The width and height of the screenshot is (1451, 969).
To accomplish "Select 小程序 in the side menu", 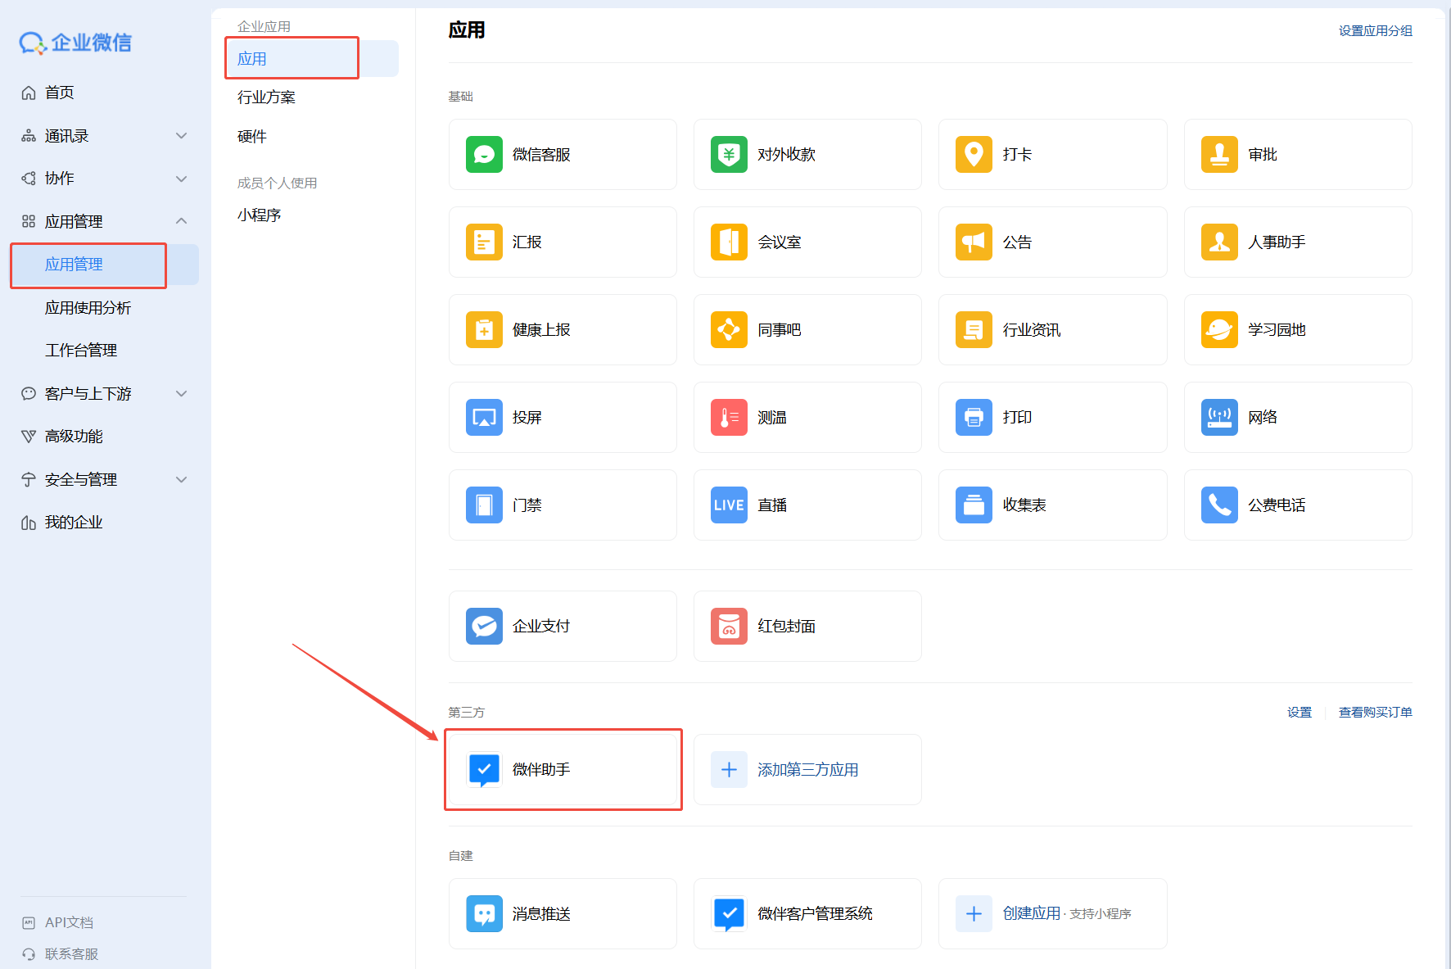I will (x=259, y=215).
